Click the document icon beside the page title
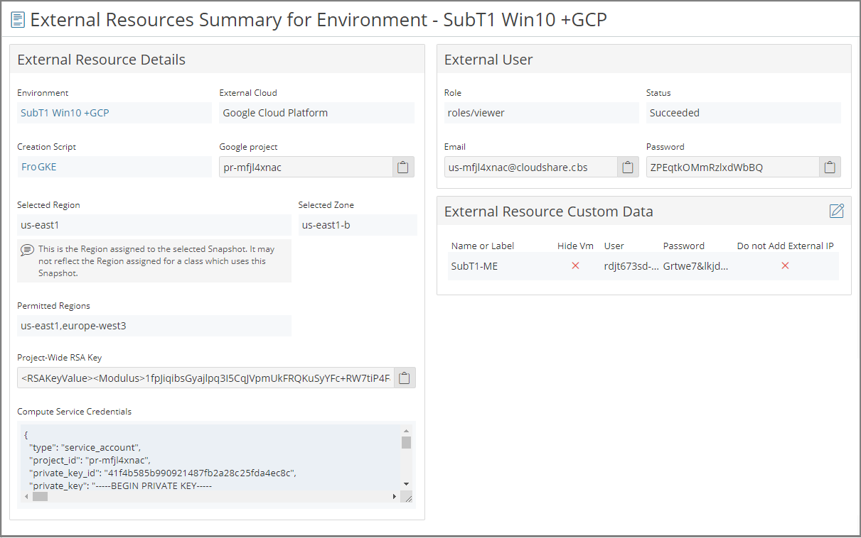Viewport: 861px width, 538px height. click(x=18, y=19)
